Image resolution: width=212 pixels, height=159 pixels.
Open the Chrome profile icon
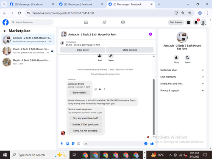200,13
